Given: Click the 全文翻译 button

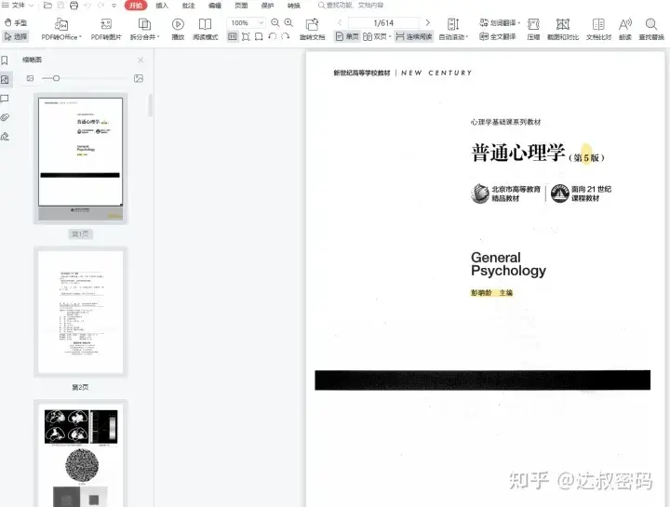Looking at the screenshot, I should click(497, 36).
